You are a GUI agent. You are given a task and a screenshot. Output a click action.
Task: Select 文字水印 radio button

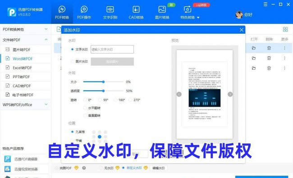(x=72, y=49)
